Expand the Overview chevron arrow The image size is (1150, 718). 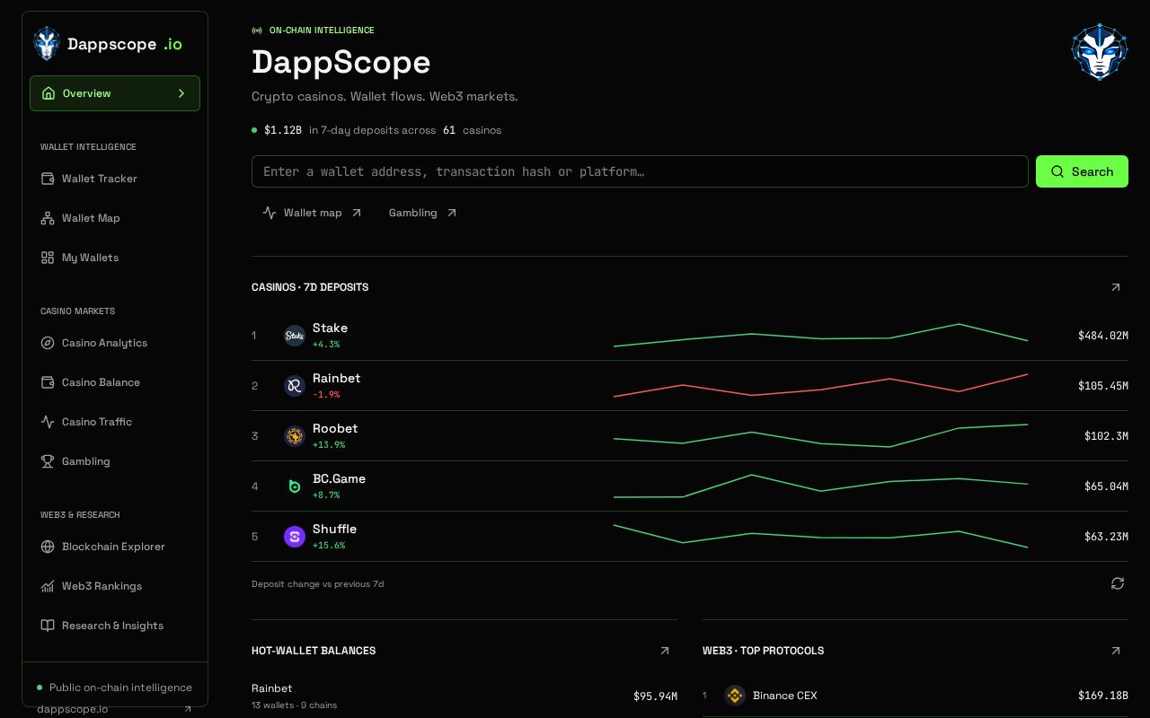coord(181,93)
